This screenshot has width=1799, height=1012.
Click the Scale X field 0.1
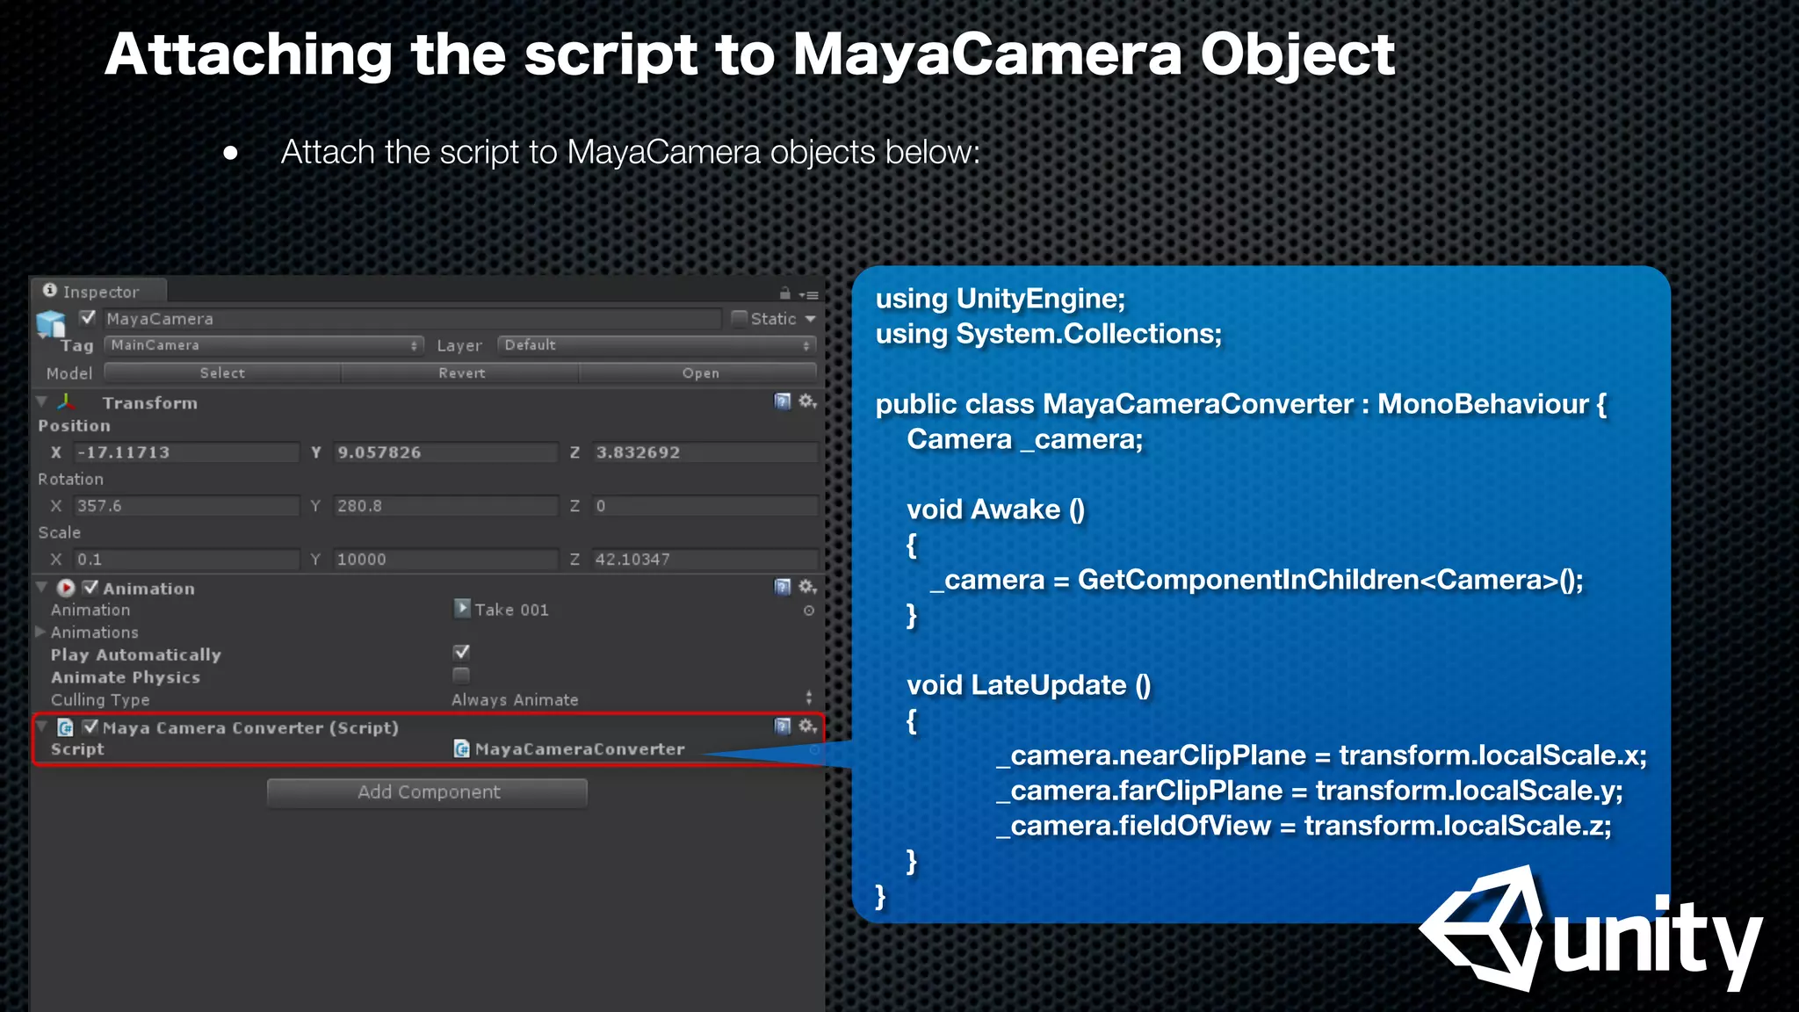[185, 560]
